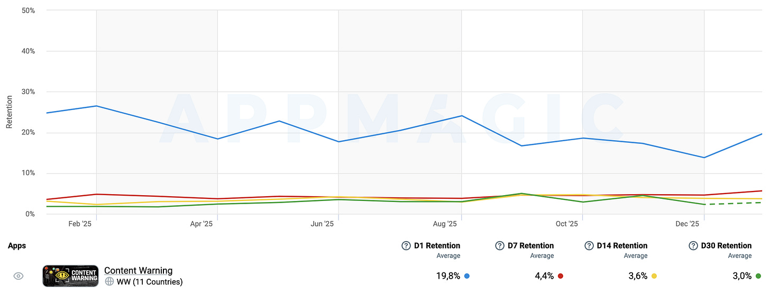Click the blue D1 Retention color dot
The height and width of the screenshot is (293, 770).
click(467, 276)
